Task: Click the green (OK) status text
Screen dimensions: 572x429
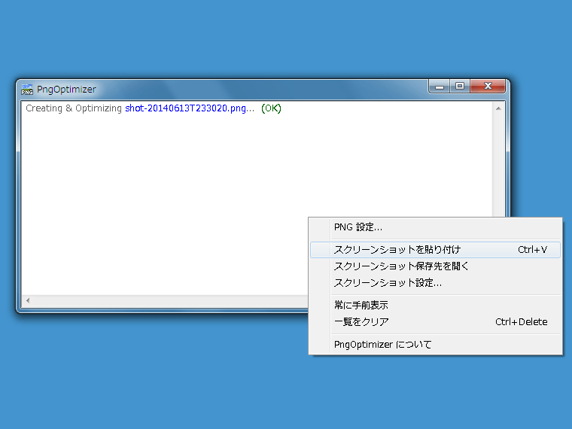Action: pyautogui.click(x=271, y=108)
